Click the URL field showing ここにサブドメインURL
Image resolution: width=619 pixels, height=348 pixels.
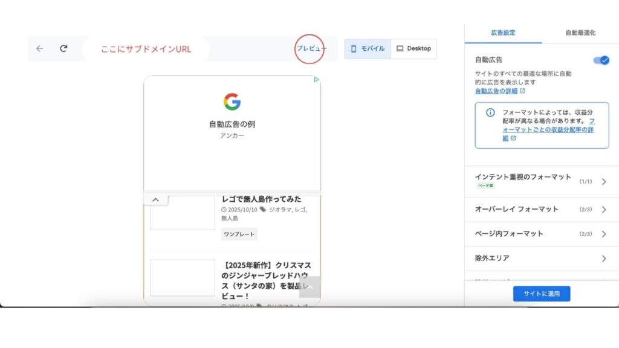(x=146, y=49)
